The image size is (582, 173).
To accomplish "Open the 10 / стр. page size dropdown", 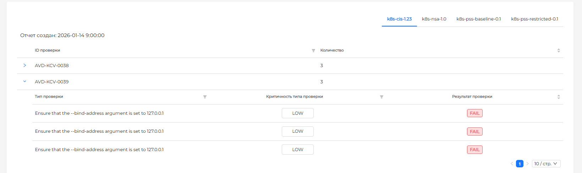I will (x=546, y=164).
